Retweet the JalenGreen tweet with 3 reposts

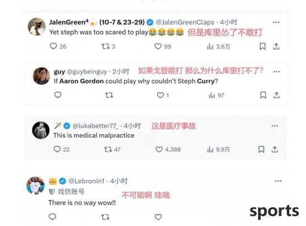(x=105, y=46)
